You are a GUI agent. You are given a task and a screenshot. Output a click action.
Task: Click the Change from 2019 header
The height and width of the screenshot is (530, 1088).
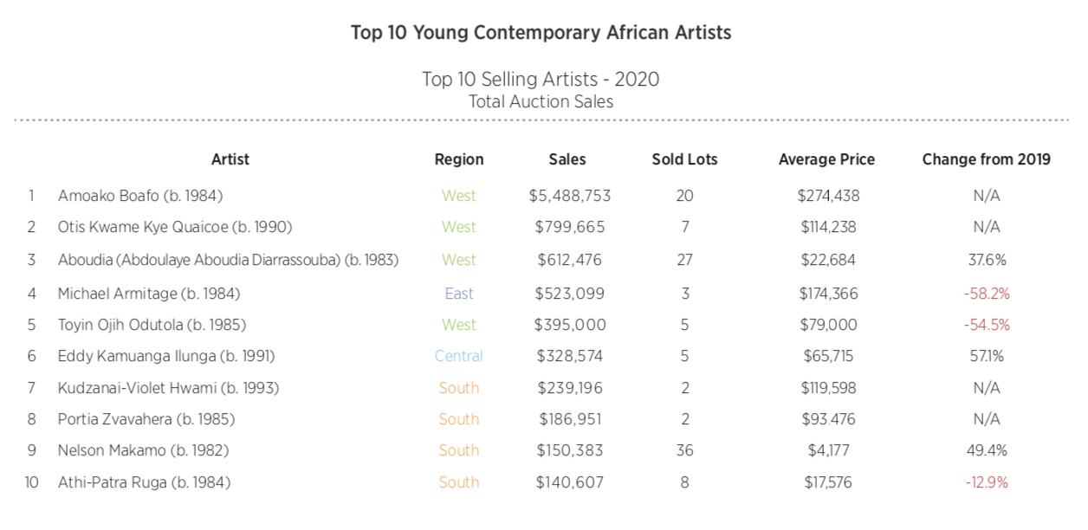point(986,159)
